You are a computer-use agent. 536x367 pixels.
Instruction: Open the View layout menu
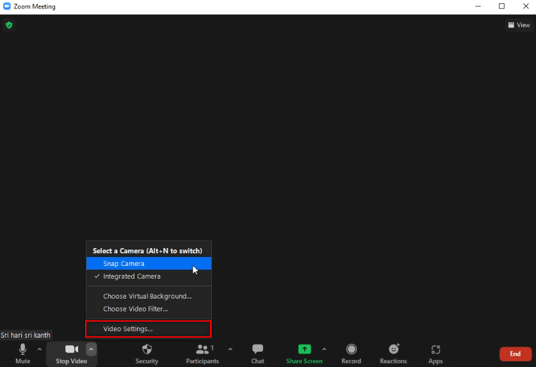tap(519, 25)
